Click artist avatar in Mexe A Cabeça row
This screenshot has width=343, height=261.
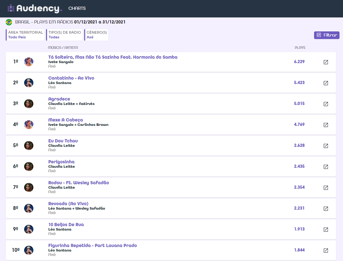(29, 125)
